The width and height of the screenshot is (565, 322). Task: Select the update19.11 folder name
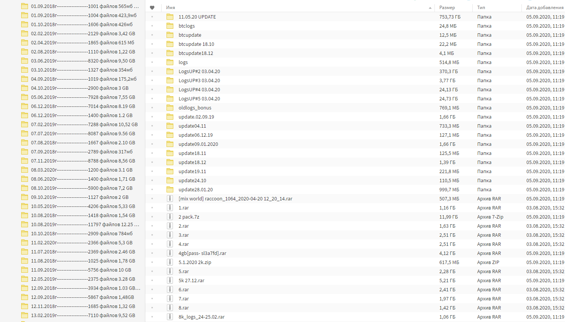[x=192, y=171]
